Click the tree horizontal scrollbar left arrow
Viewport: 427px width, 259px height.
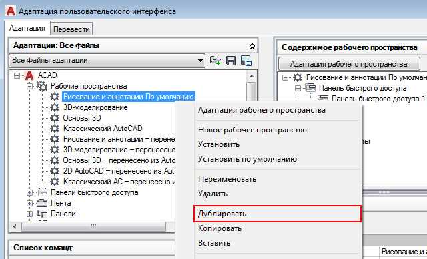[x=15, y=226]
